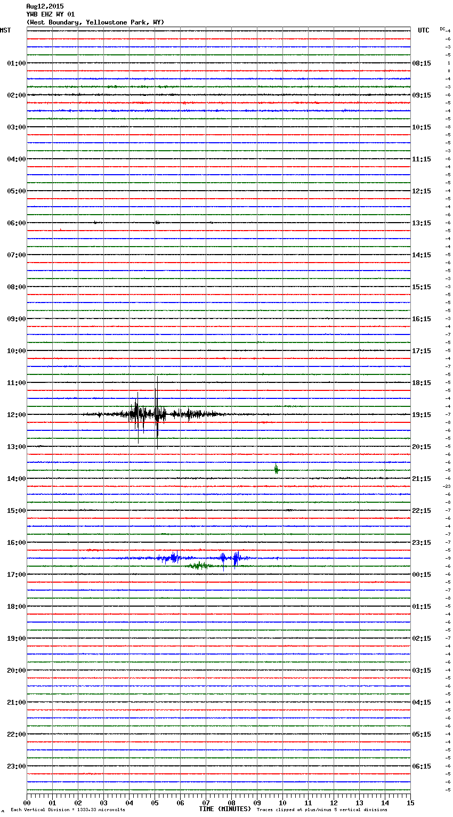Screen dimensions: 453x817
Task: Click the TIME (MINUTES) axis label
Action: [x=225, y=809]
